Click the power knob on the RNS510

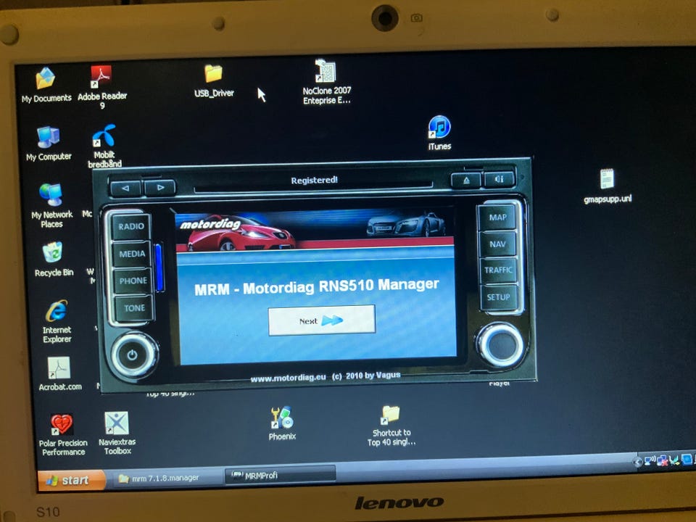coord(133,355)
